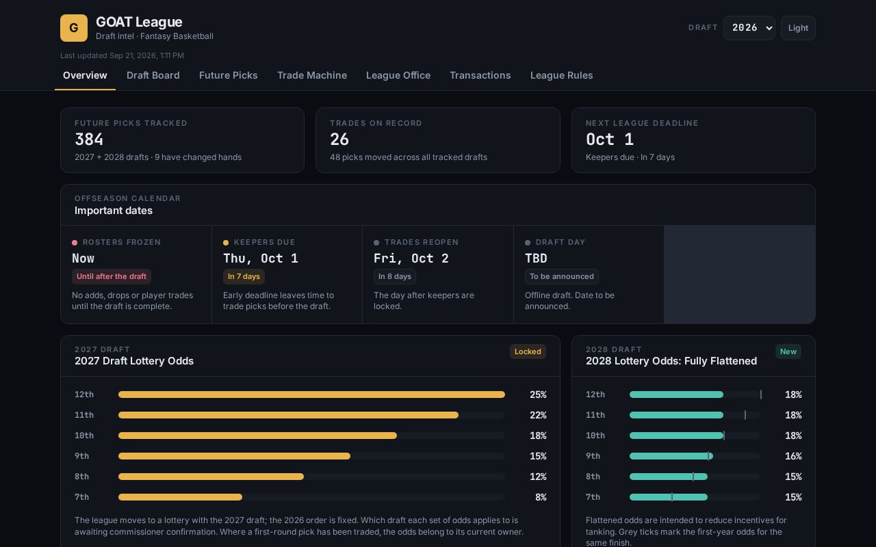Viewport: 876px width, 547px height.
Task: Click "2028 Lottery Odds: Fully Flattened" heading
Action: (x=671, y=361)
